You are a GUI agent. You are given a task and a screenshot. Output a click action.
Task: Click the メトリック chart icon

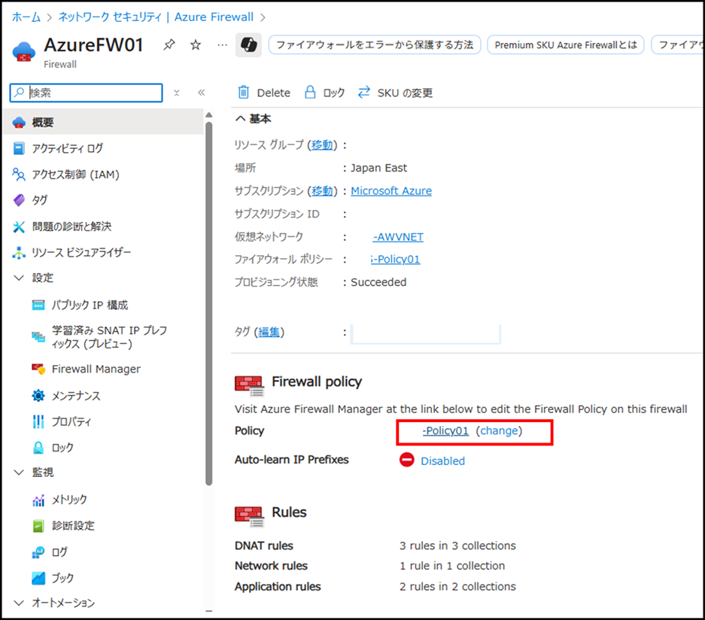pyautogui.click(x=38, y=500)
